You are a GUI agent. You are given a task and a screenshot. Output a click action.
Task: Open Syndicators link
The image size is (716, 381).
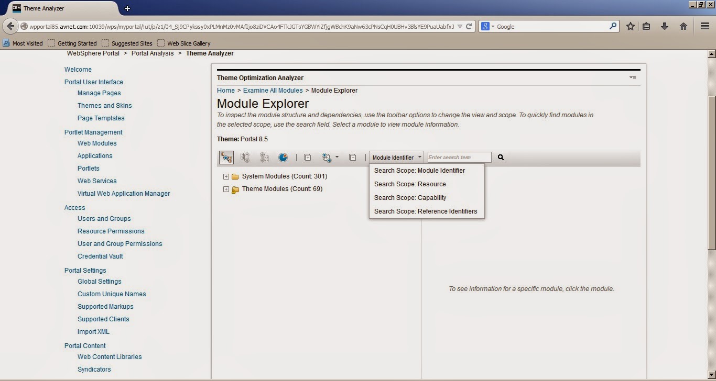94,369
